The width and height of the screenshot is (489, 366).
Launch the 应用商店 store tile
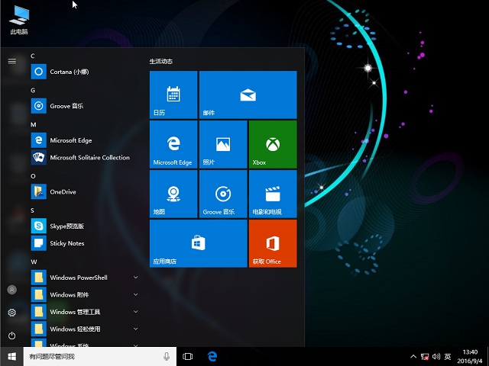[x=198, y=242]
